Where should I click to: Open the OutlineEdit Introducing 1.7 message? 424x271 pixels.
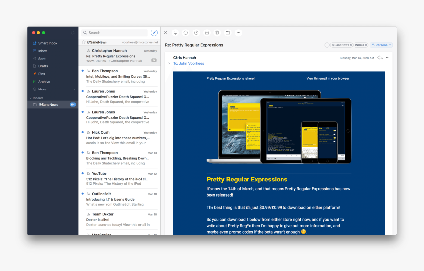[119, 199]
